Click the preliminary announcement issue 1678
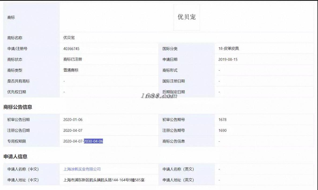 222,119
